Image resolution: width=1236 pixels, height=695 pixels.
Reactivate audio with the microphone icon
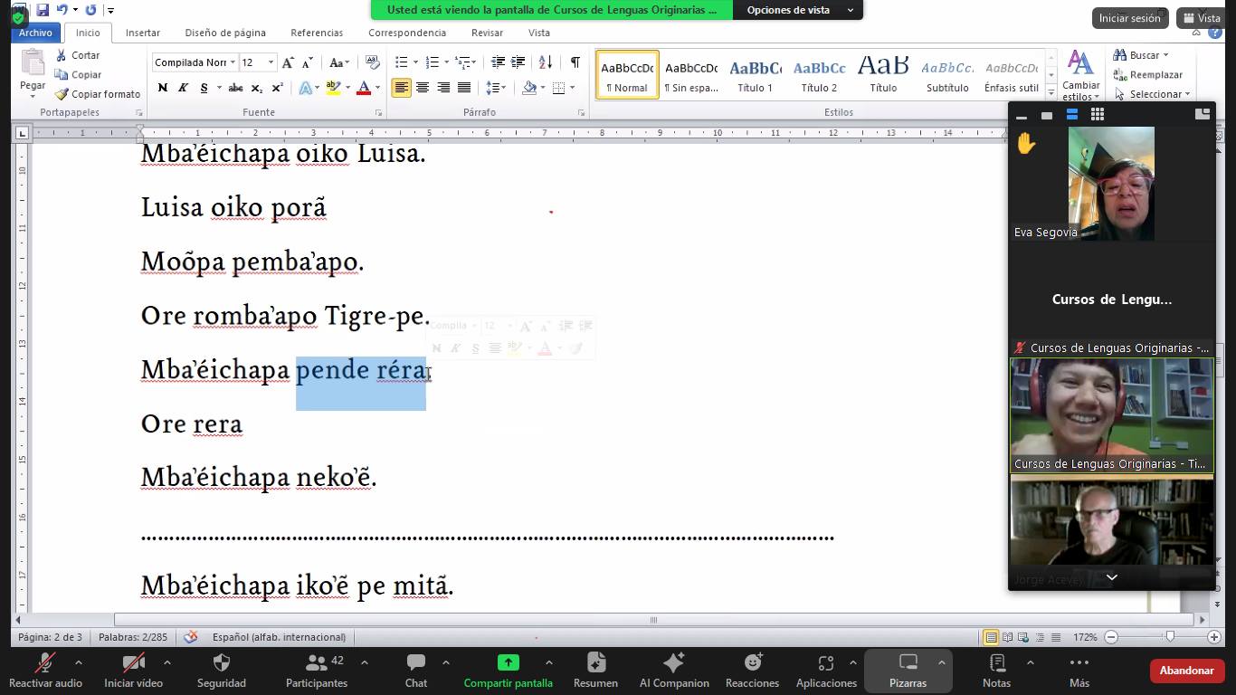pos(44,663)
